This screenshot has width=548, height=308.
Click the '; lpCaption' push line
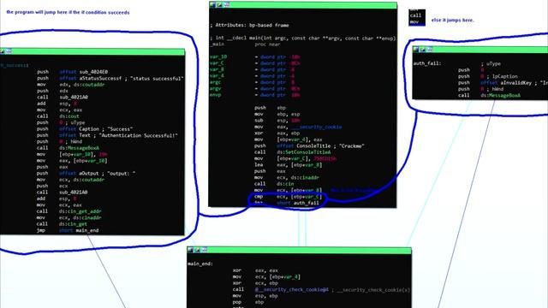point(488,76)
